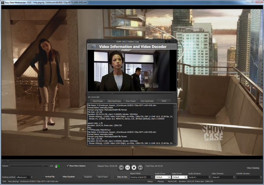Click Next Frame in the Video Log
Viewport: 264px width, 185px height.
[x=98, y=101]
